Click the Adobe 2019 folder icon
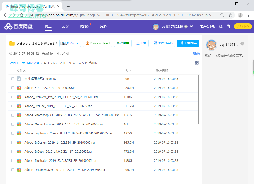Screen dimensions: 254x184 [x=12, y=43]
